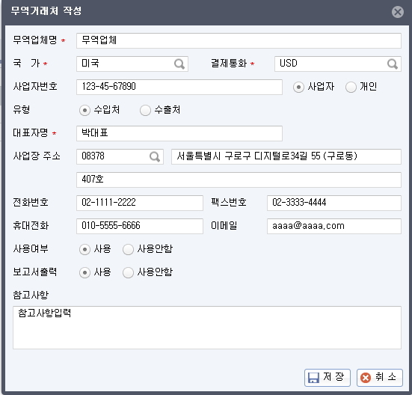The image size is (412, 395).
Task: Set 보고서출력 to 사용안함
Action: [128, 272]
